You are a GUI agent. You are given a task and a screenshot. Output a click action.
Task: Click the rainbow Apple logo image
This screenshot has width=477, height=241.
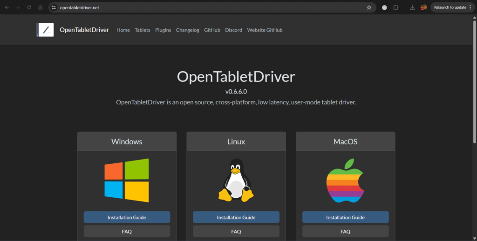click(345, 181)
